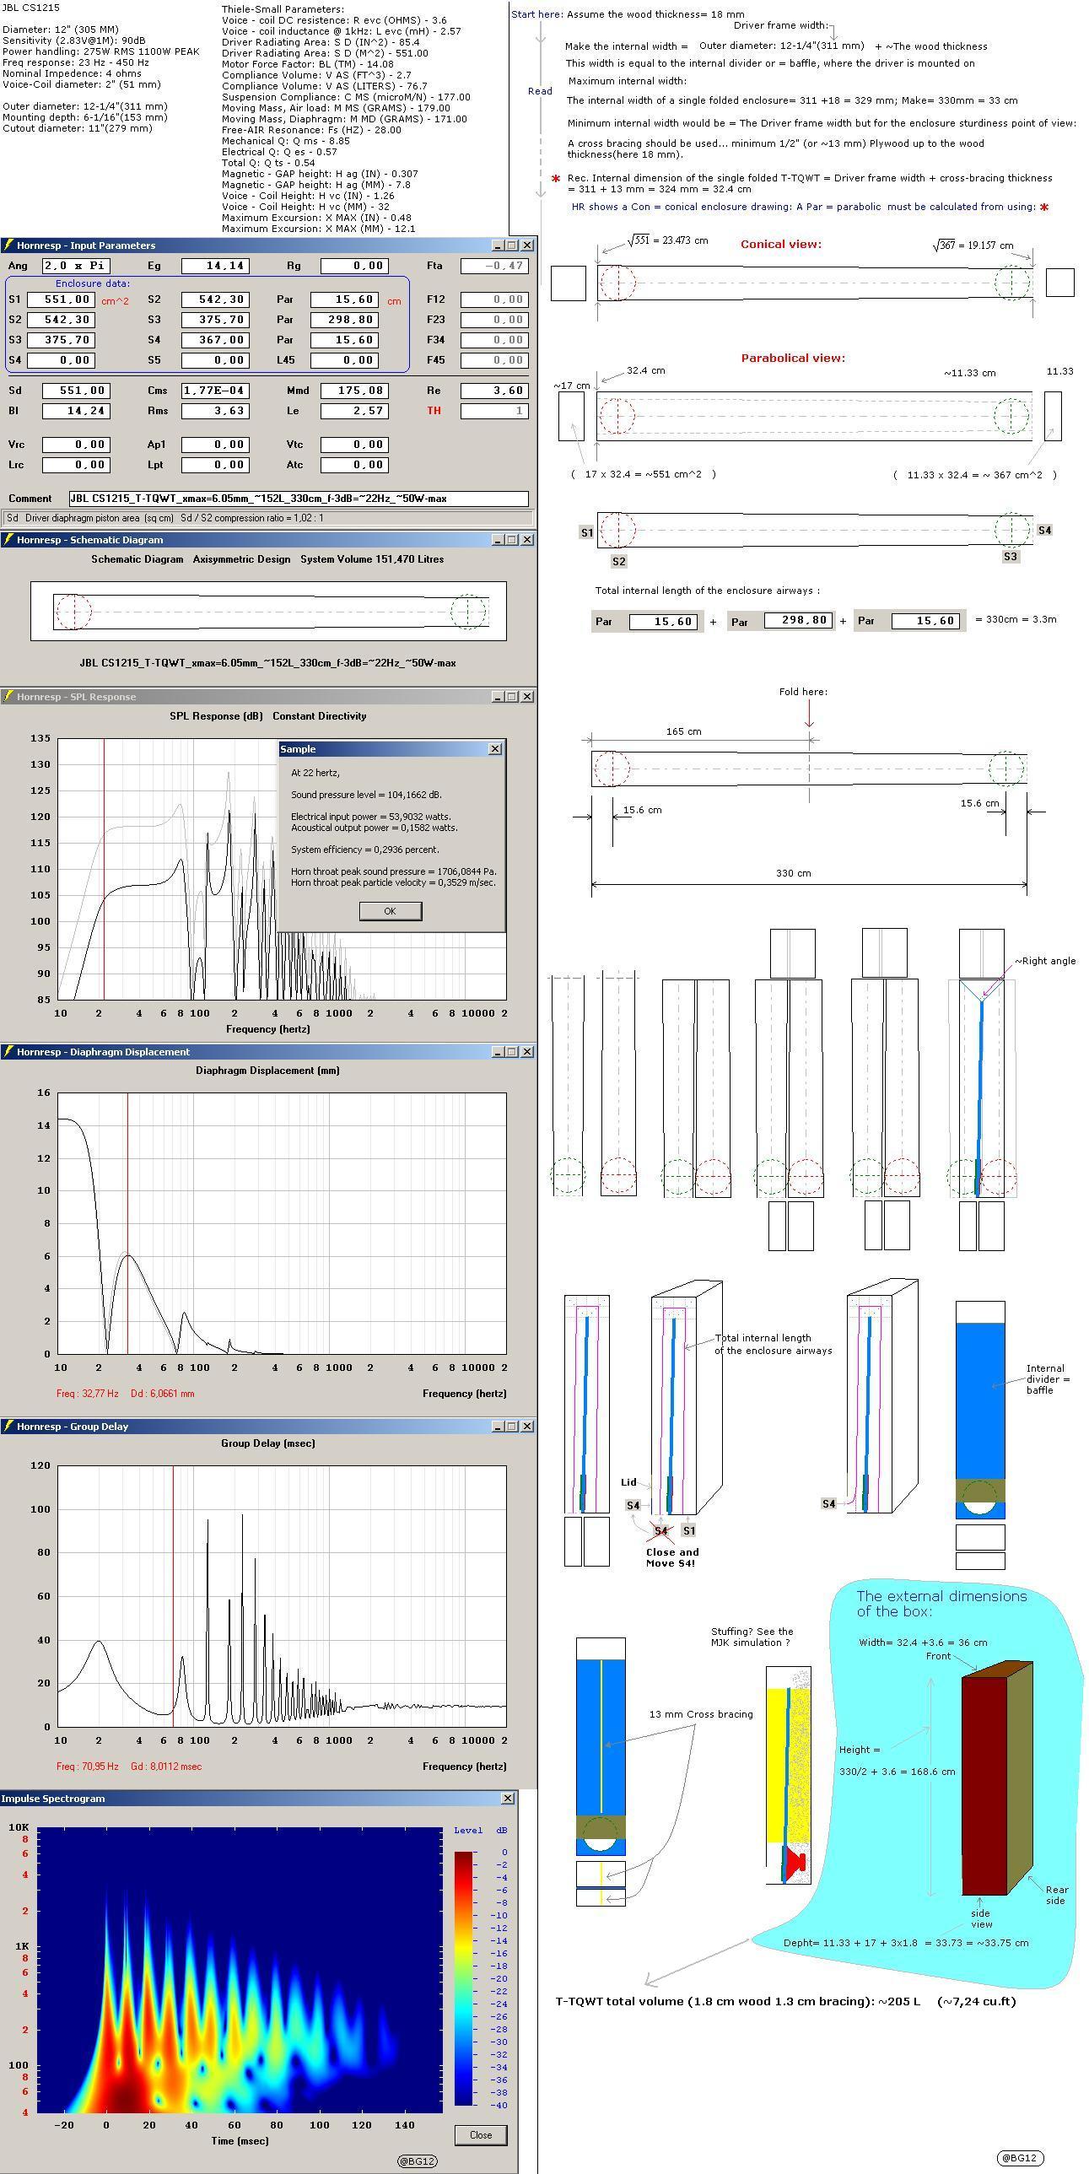This screenshot has width=1089, height=2174.
Task: Click the status bar text about Sd piston area
Action: 165,518
